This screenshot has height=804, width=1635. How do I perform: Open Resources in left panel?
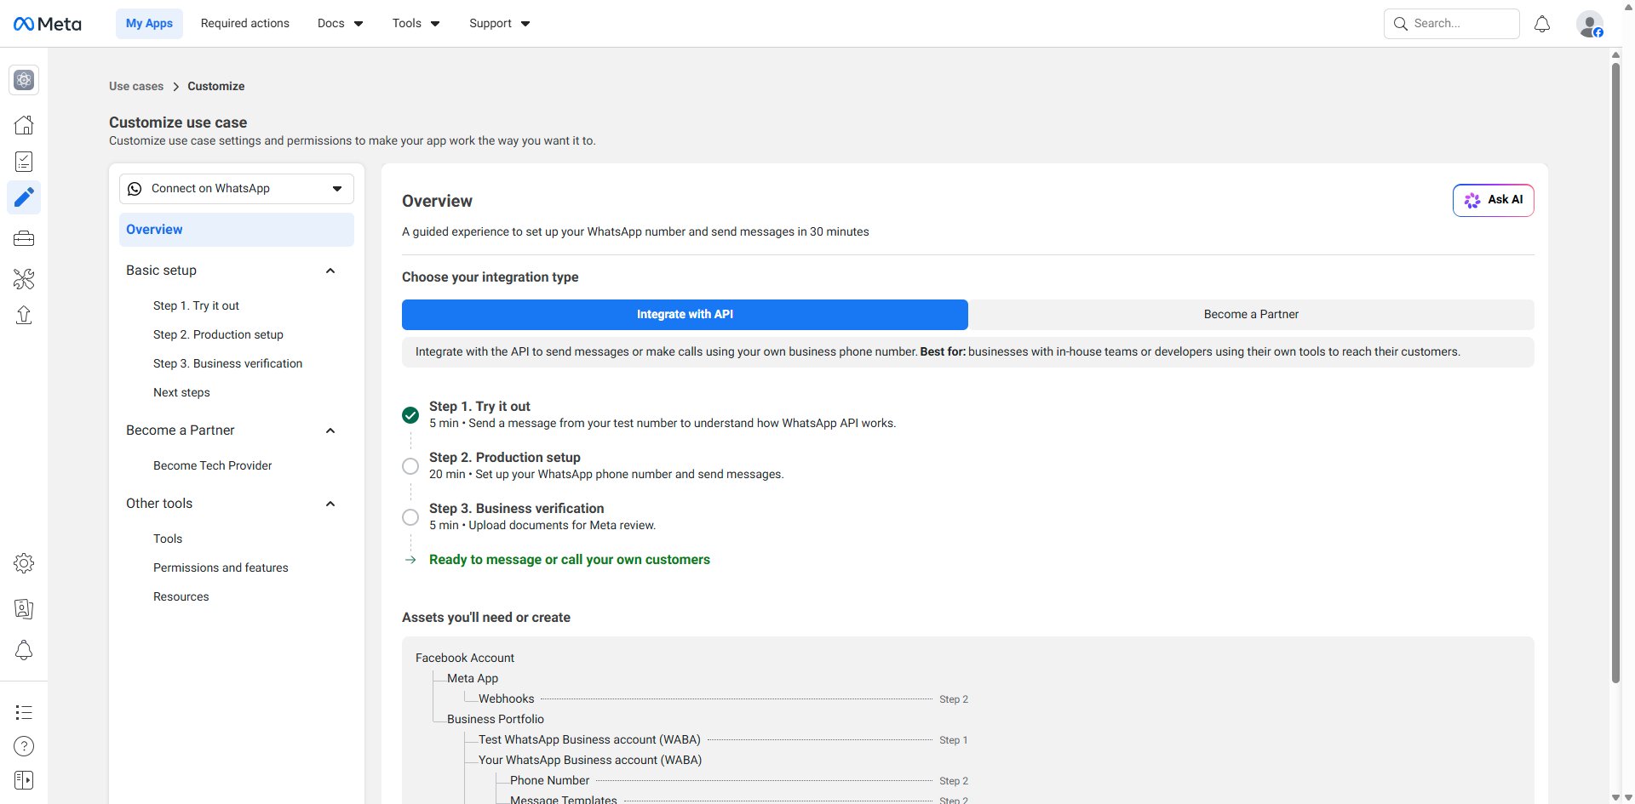(x=181, y=597)
